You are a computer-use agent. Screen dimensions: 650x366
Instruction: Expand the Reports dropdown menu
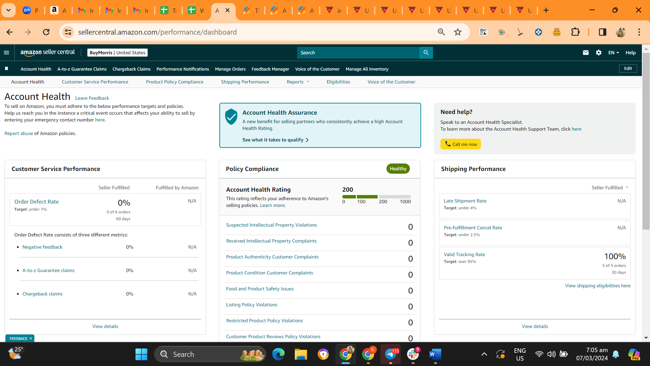[298, 82]
